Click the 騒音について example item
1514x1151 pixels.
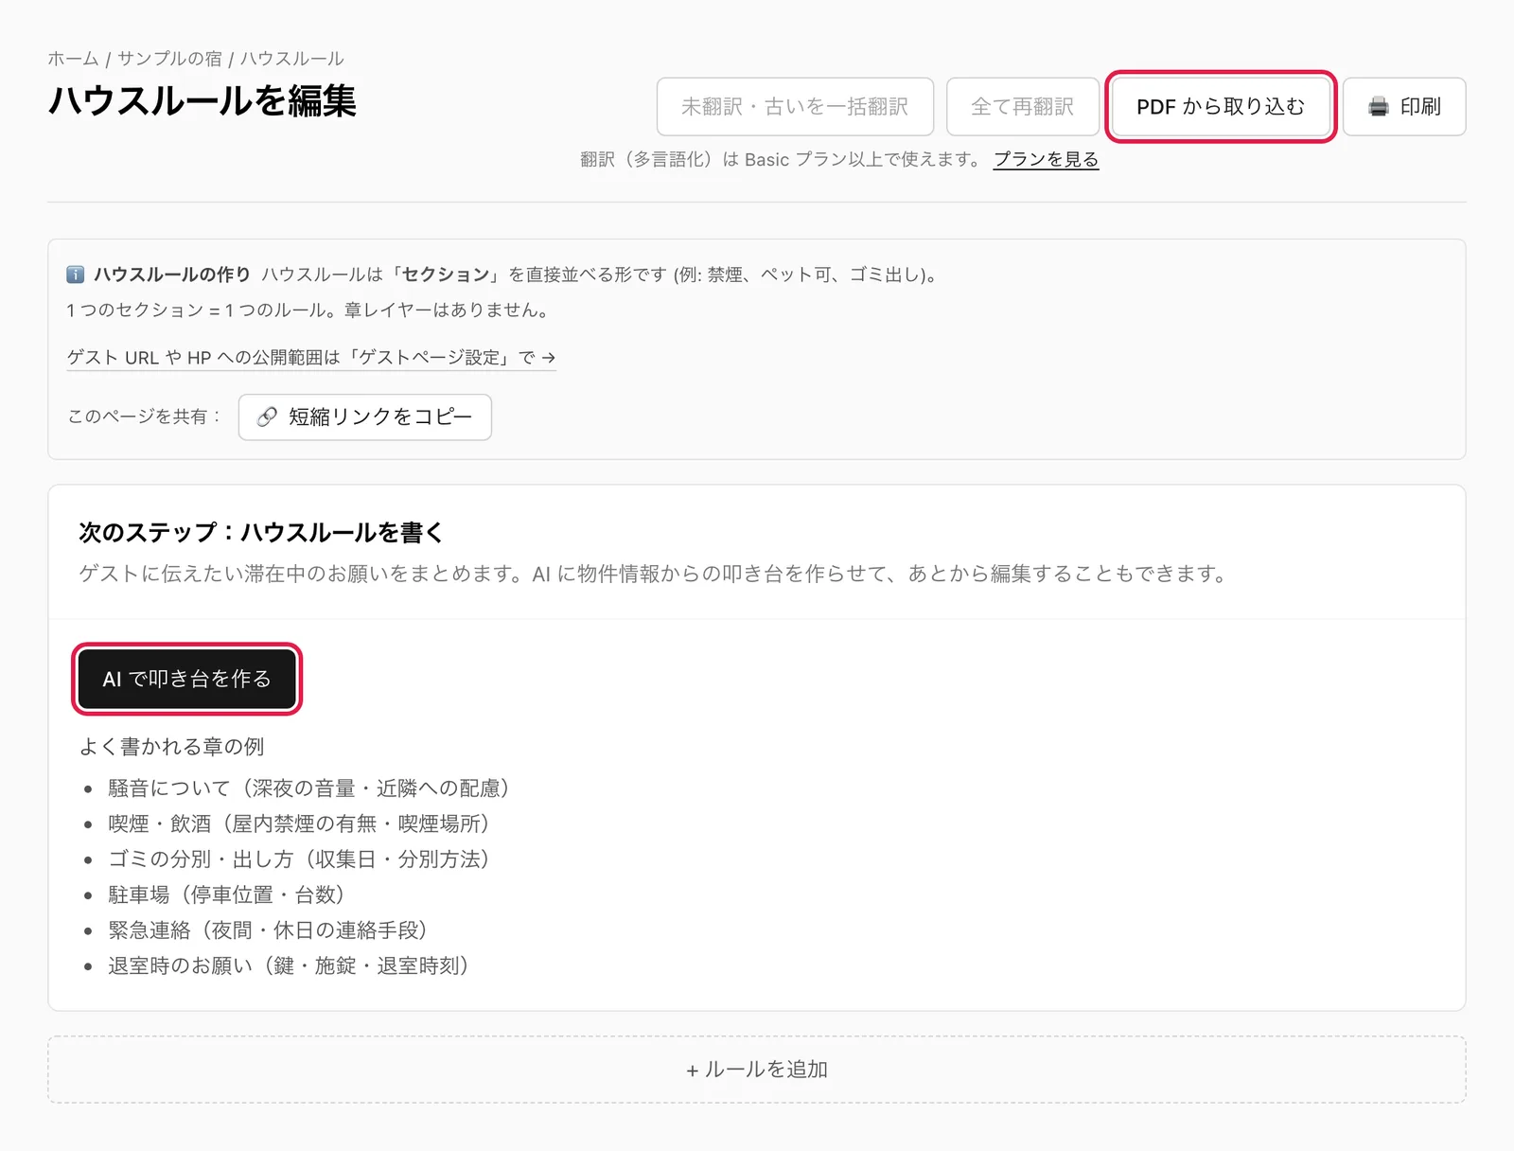(308, 788)
